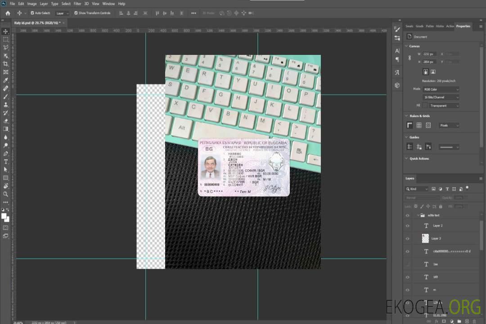Hide the Layer 3 layer

tap(408, 239)
